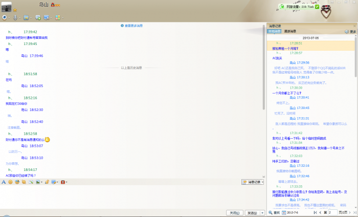Click the contact name 岛山 in header
Screen dimensions: 358x217
(43, 5)
